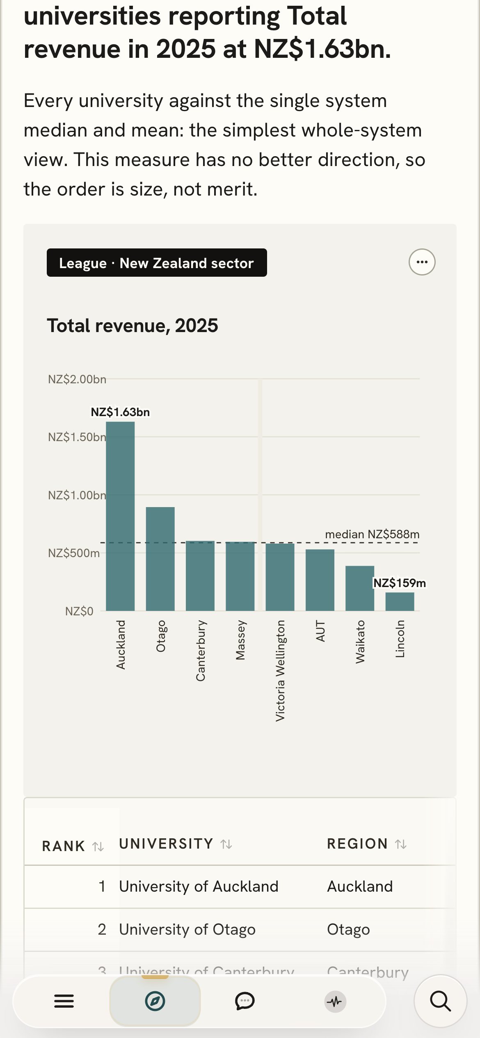
Task: Sort table by Rank column arrows
Action: (x=98, y=846)
